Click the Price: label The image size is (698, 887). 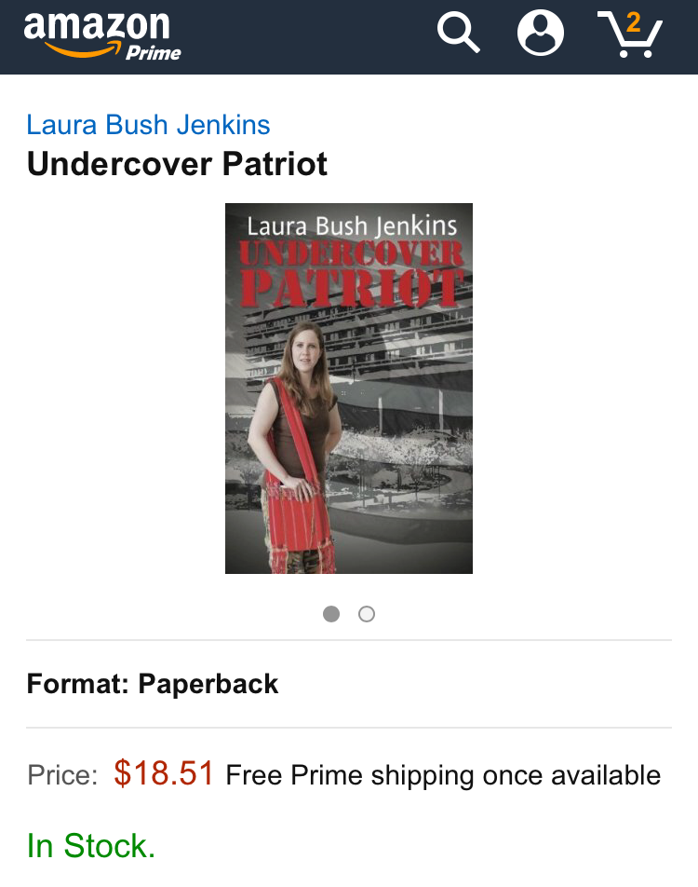[62, 775]
